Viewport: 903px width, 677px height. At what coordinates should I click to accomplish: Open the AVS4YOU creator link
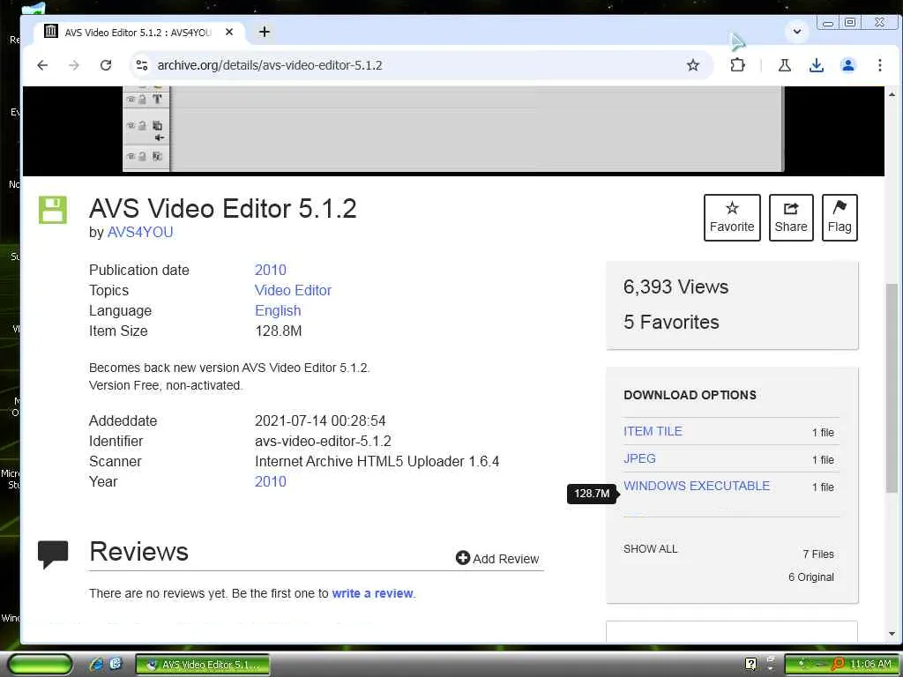[x=140, y=232]
